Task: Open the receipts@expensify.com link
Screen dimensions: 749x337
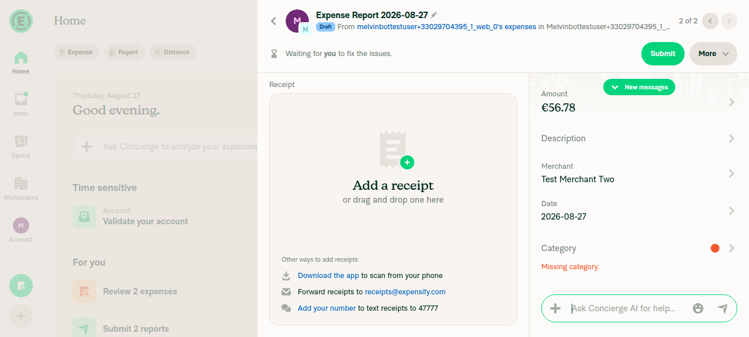Action: point(405,292)
